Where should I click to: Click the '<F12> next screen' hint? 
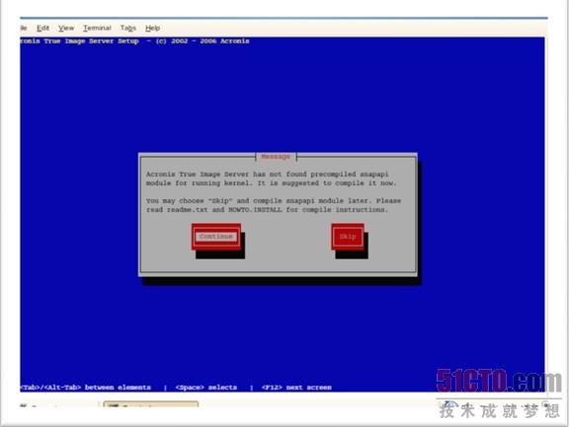[x=296, y=388]
